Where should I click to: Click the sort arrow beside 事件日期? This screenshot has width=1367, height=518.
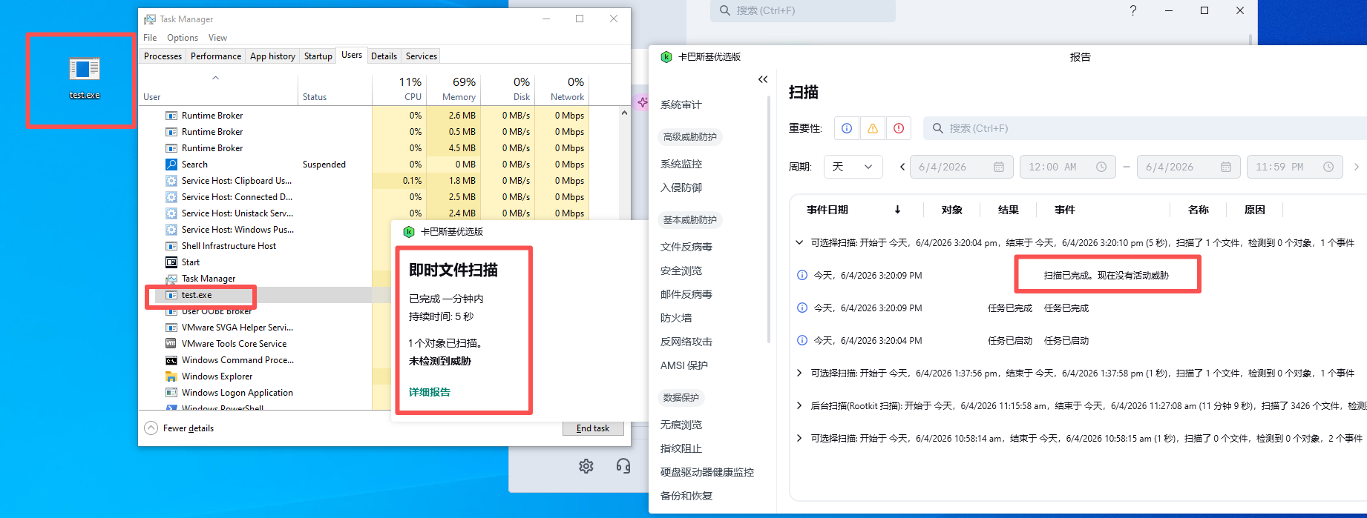(897, 210)
